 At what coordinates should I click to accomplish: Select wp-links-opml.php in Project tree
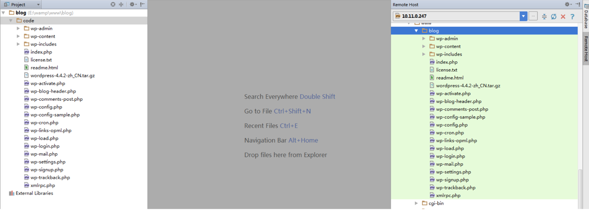(x=51, y=130)
